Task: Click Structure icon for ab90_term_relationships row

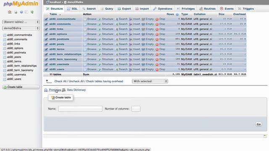Action: click(x=100, y=55)
